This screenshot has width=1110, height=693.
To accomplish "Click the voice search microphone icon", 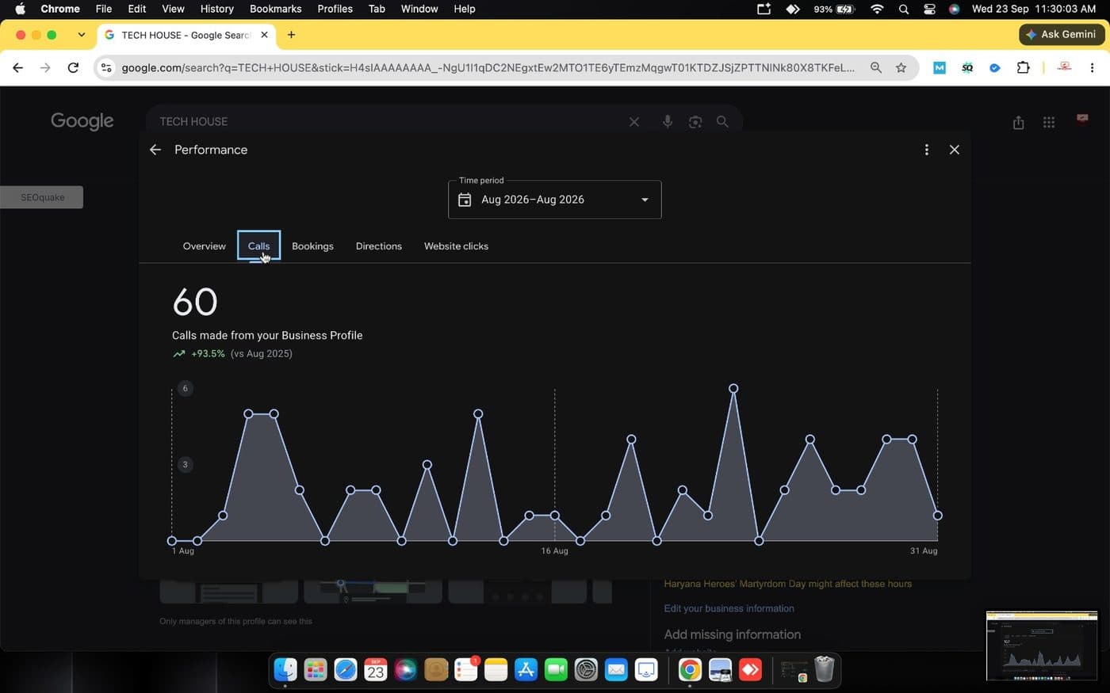I will point(668,122).
